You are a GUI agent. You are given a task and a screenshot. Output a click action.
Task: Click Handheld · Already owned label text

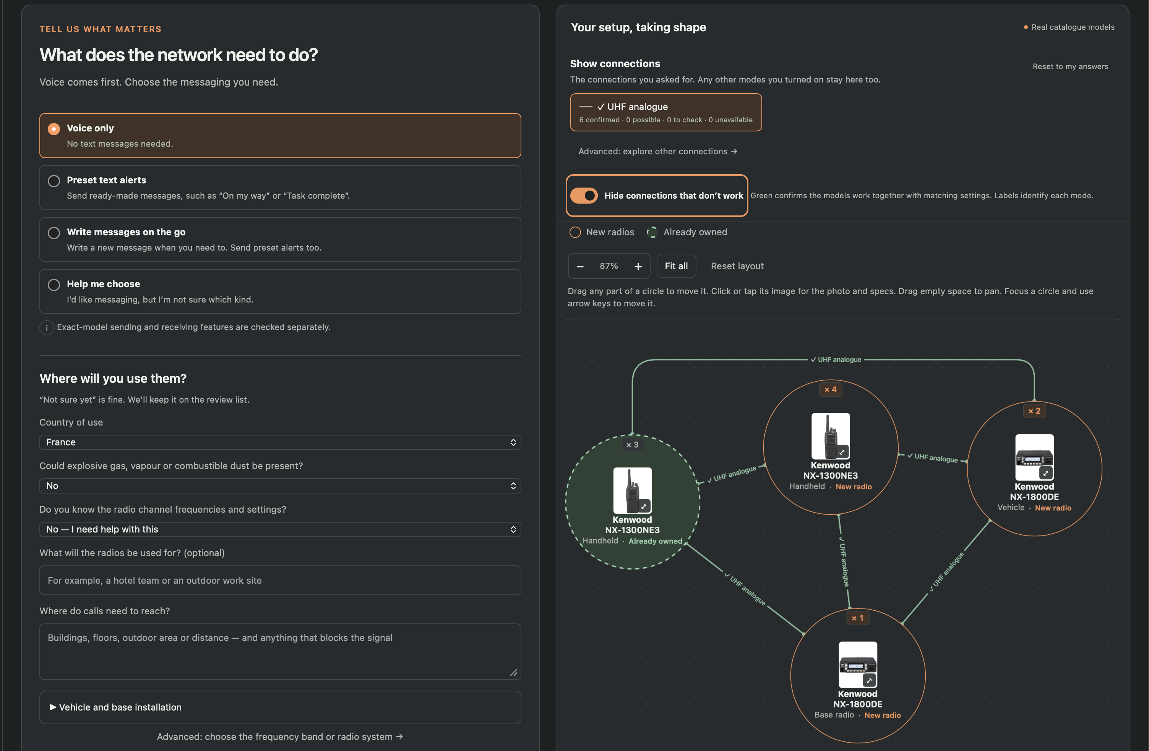pos(632,541)
